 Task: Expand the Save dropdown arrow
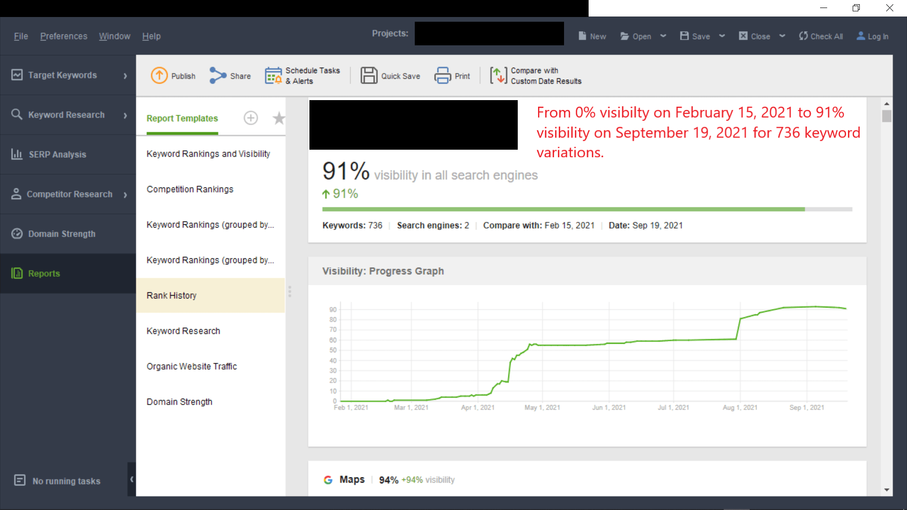[722, 36]
